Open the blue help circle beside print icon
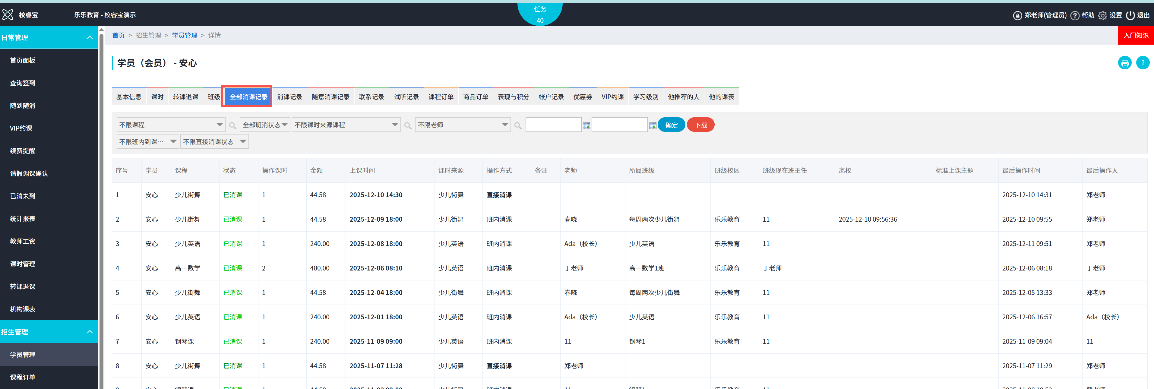The width and height of the screenshot is (1154, 389). click(1143, 63)
